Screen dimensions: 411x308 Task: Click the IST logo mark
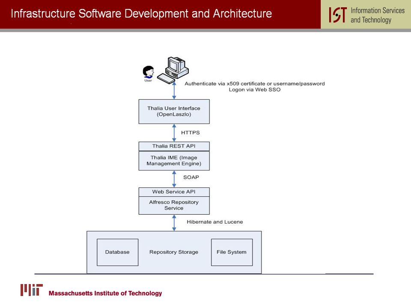tap(338, 15)
